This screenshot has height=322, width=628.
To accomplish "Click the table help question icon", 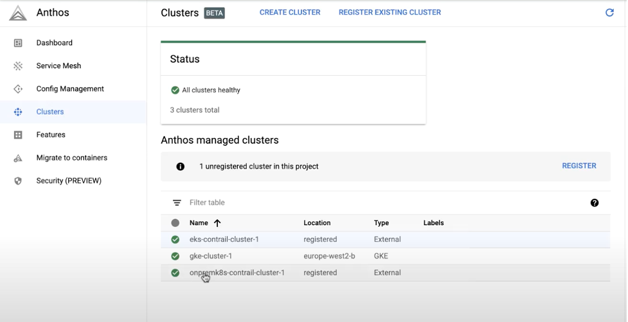I will [x=594, y=203].
